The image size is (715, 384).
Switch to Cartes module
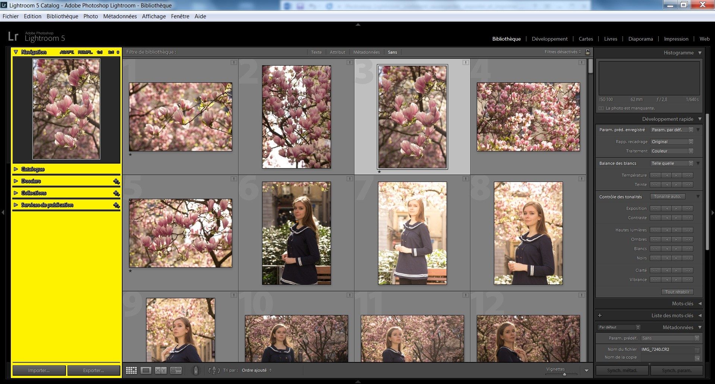click(586, 39)
